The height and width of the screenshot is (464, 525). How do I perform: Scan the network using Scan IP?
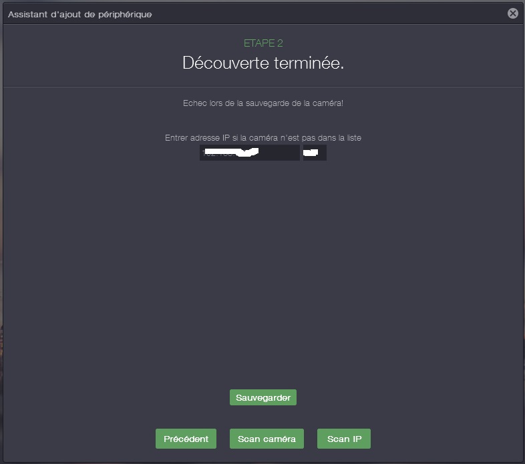(x=344, y=439)
